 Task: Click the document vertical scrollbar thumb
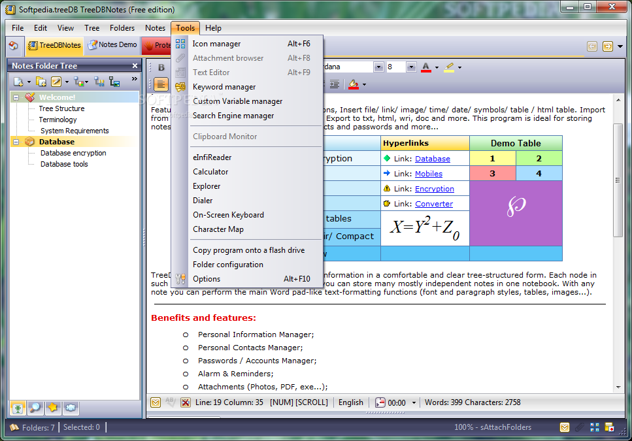[618, 180]
